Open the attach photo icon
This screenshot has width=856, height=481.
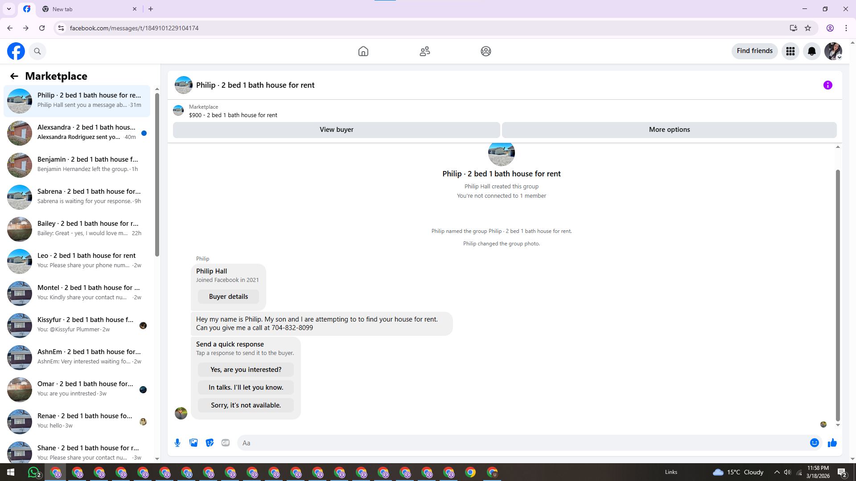tap(193, 443)
